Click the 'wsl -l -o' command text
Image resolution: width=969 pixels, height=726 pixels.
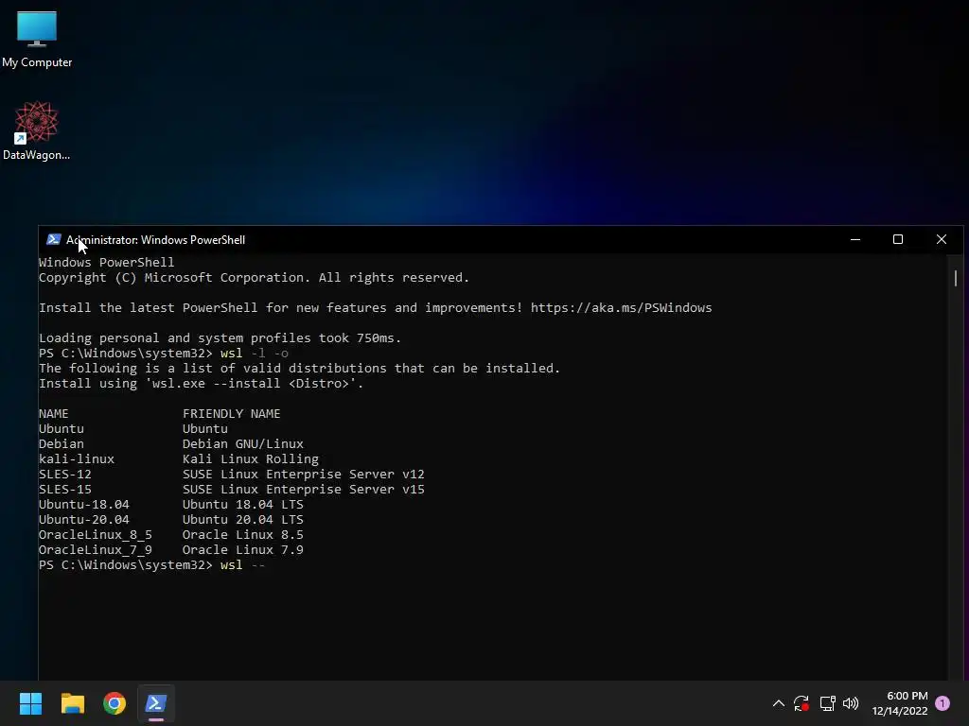point(254,354)
